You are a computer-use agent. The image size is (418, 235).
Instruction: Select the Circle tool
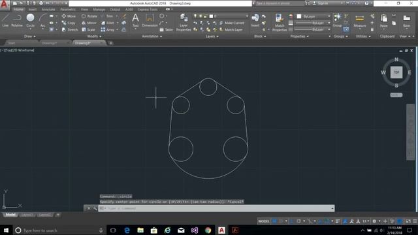31,20
